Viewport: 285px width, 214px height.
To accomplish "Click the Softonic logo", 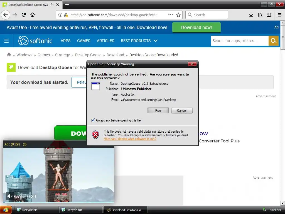I will point(35,41).
